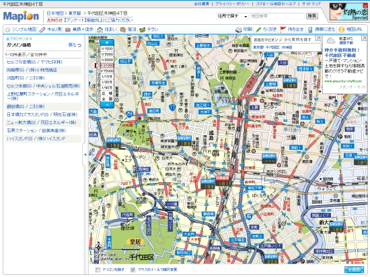Open セルフ本郷SS / 中央シェル石油販売 listing

pos(43,86)
